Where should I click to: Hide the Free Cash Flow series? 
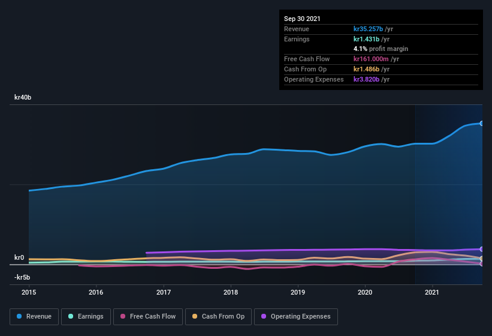coord(148,317)
